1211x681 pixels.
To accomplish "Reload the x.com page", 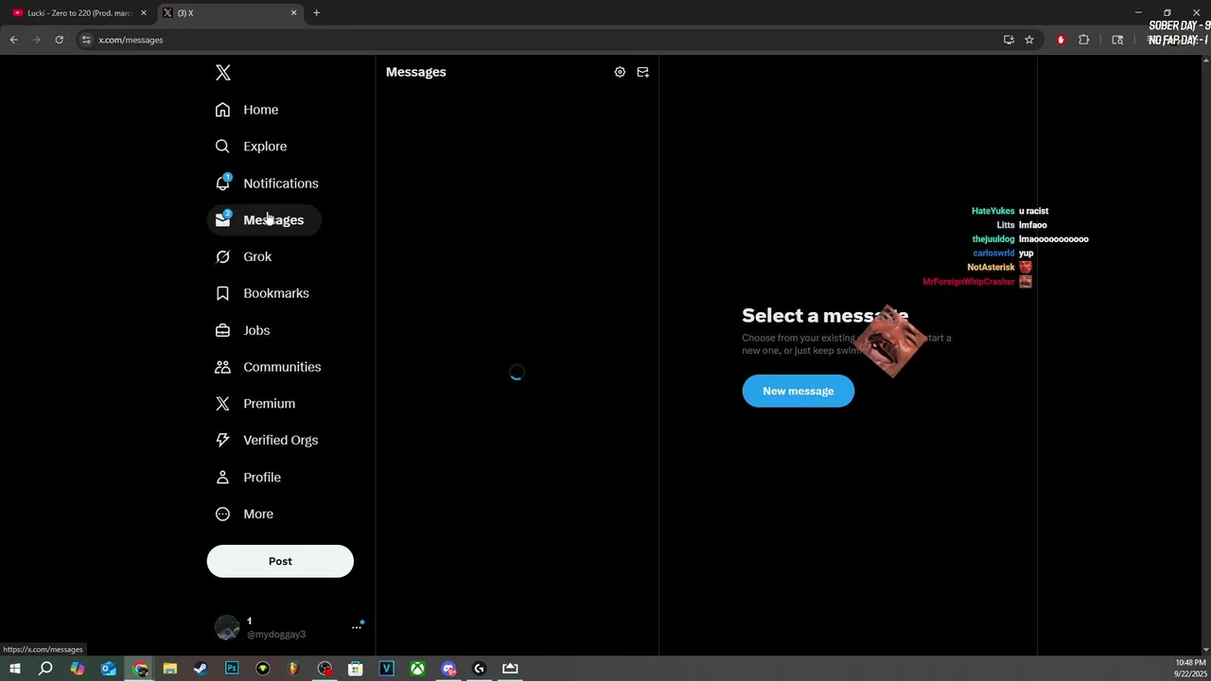I will coord(59,40).
